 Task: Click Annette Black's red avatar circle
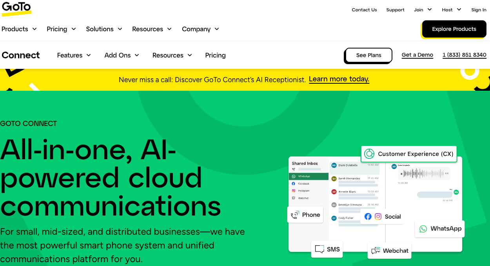[x=334, y=192]
